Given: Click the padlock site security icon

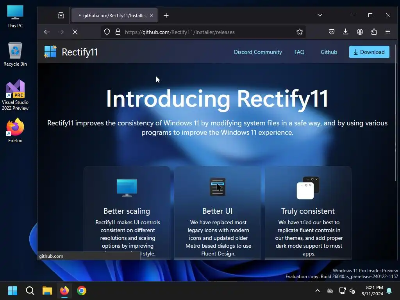Looking at the screenshot, I should (x=118, y=32).
